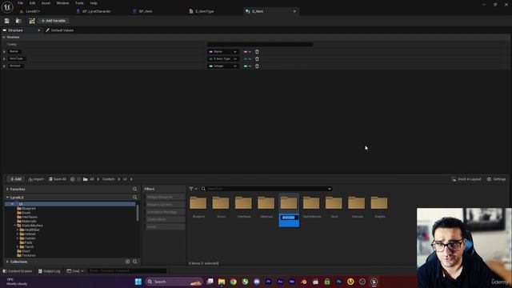This screenshot has height=288, width=512.
Task: Search the Favorites section
Action: [135, 189]
